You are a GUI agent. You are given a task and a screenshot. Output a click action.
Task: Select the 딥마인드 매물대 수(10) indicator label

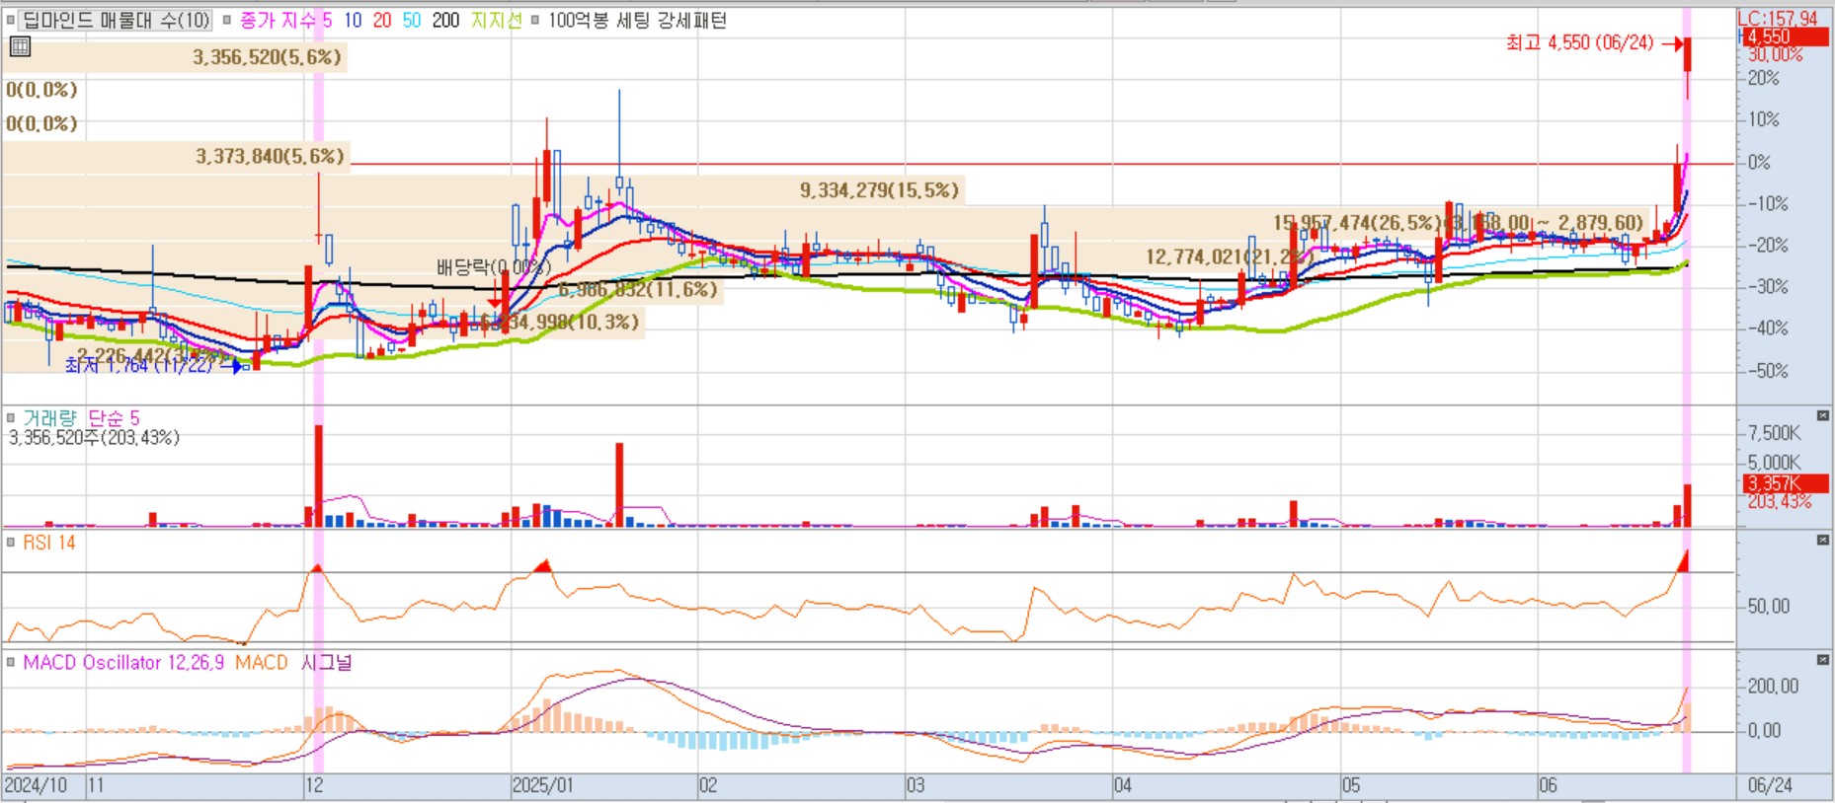116,20
